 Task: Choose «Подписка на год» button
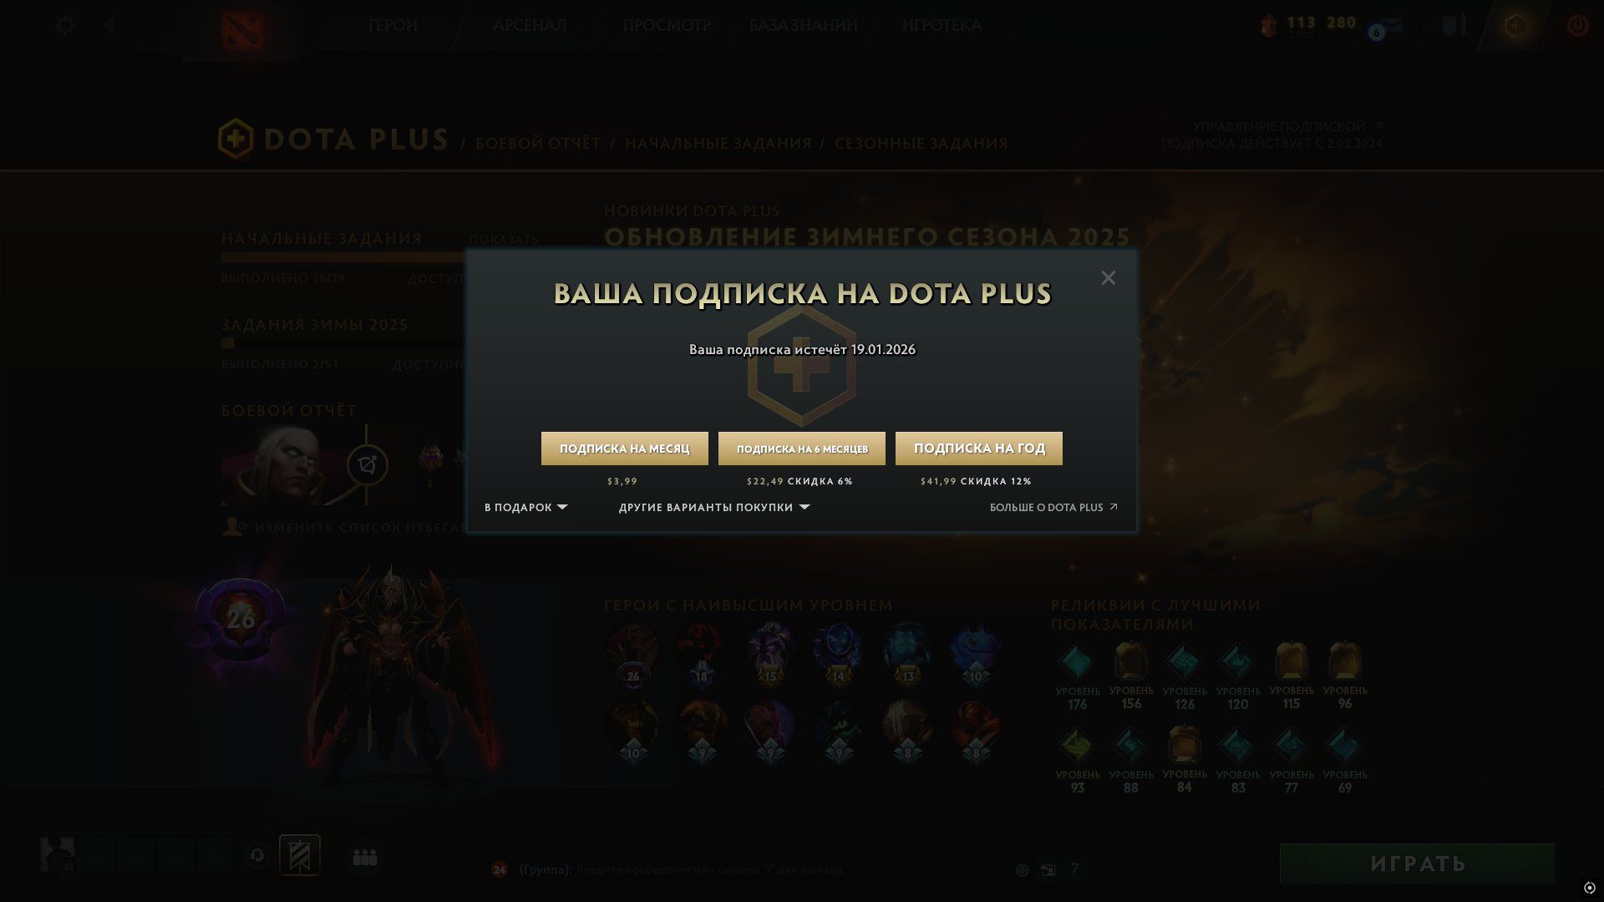click(x=979, y=448)
